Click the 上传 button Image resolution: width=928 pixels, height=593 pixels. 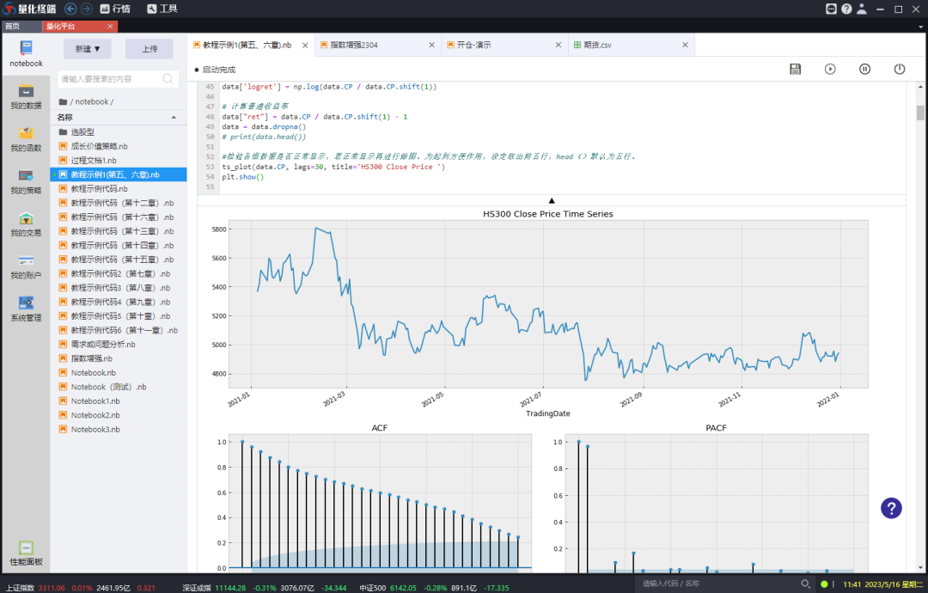click(150, 49)
